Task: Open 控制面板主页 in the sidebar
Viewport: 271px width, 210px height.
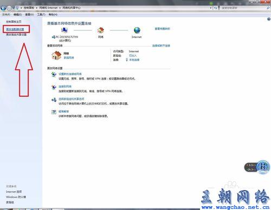Action: point(14,22)
